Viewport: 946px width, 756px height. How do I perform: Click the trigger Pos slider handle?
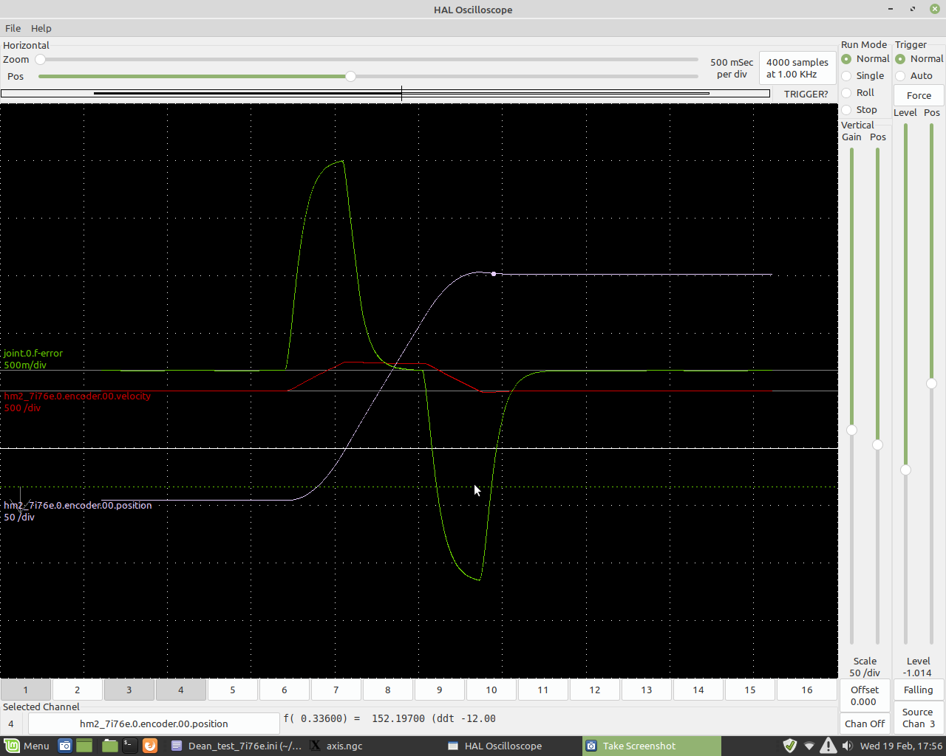point(931,383)
